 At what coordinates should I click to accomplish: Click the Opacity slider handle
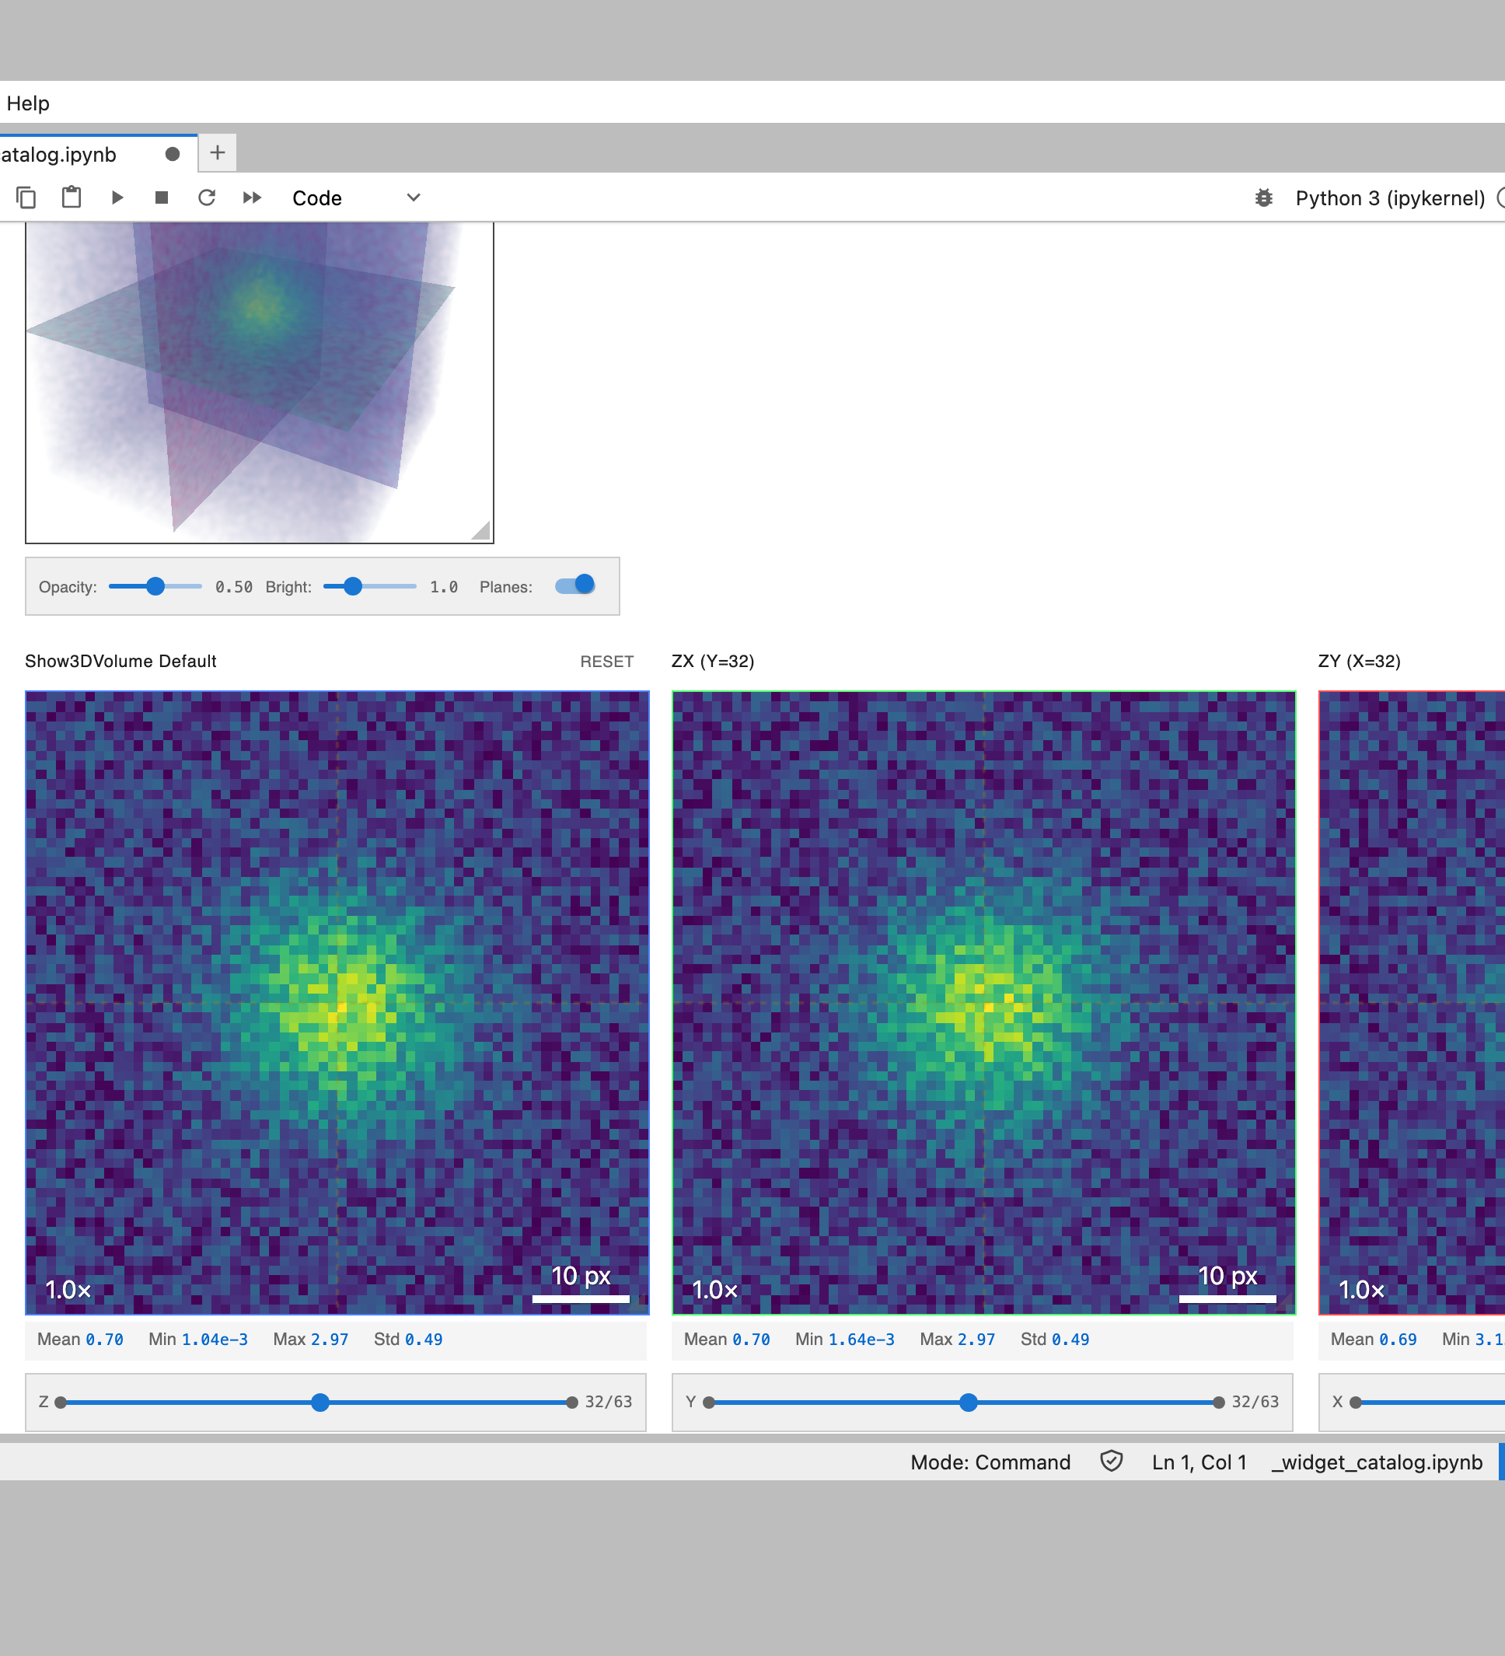[155, 586]
